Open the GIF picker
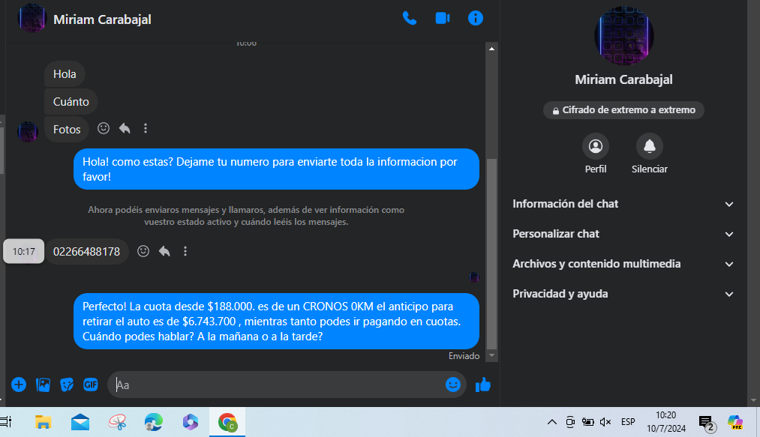This screenshot has height=437, width=760. (91, 385)
